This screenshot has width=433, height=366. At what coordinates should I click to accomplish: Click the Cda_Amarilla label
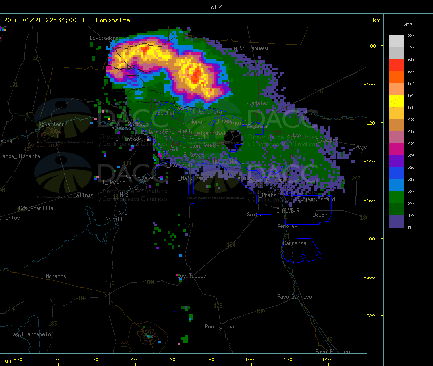pos(36,208)
